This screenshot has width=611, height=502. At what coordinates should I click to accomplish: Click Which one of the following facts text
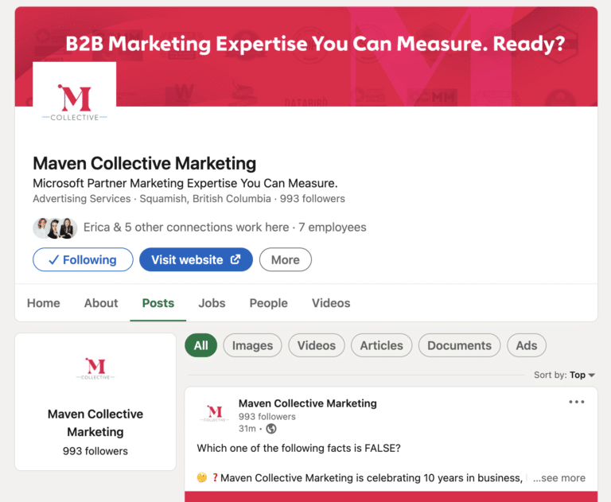click(298, 448)
